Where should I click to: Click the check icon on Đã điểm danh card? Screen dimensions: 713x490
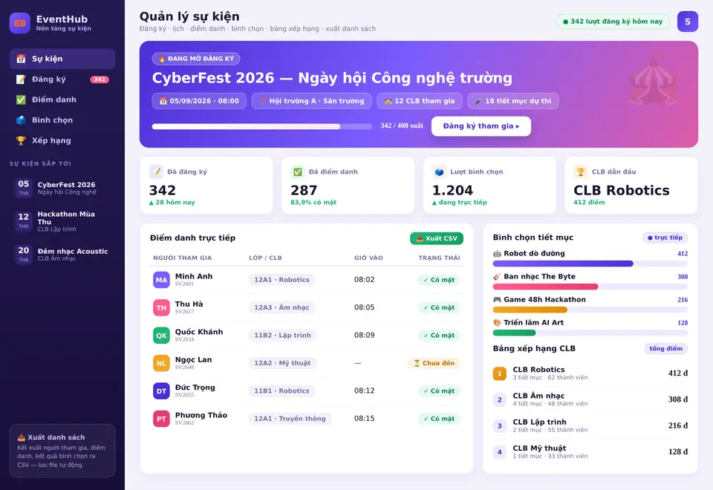coord(298,171)
